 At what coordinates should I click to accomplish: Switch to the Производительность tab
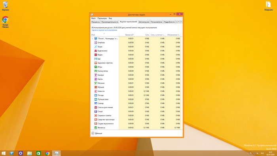click(x=110, y=22)
